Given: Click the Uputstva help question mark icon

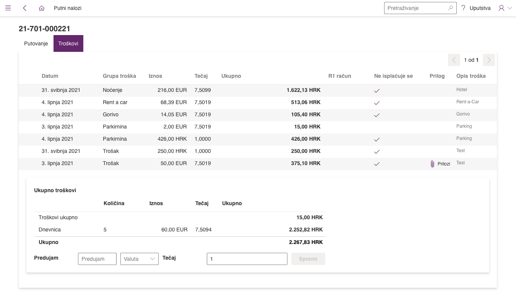Looking at the screenshot, I should click(463, 8).
